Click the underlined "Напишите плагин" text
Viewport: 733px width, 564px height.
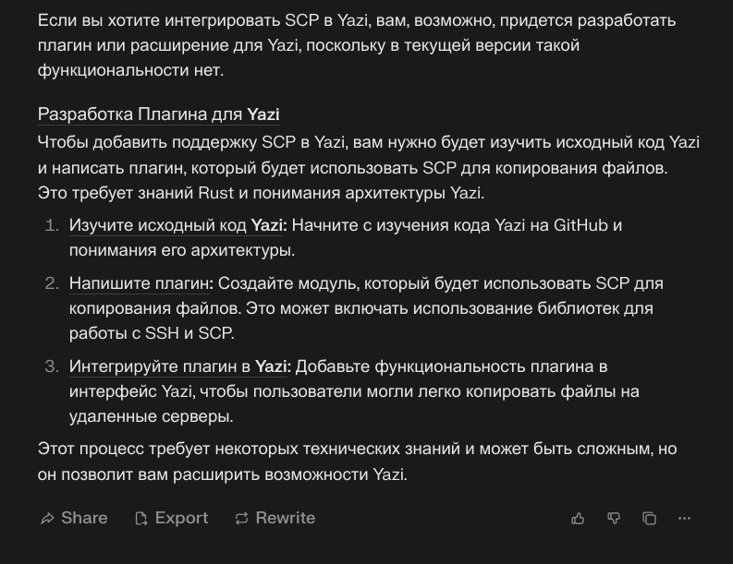140,283
